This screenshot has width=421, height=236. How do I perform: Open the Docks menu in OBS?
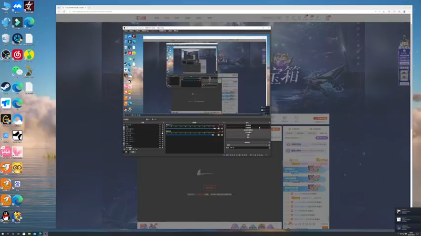point(145,31)
